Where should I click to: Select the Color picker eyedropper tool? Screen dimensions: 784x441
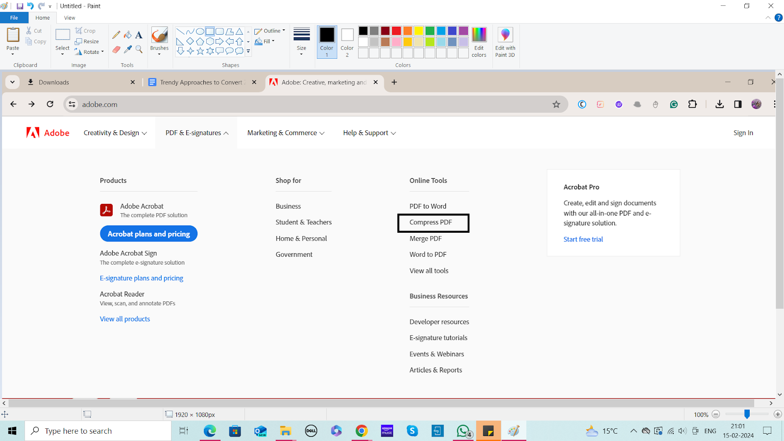pyautogui.click(x=127, y=49)
